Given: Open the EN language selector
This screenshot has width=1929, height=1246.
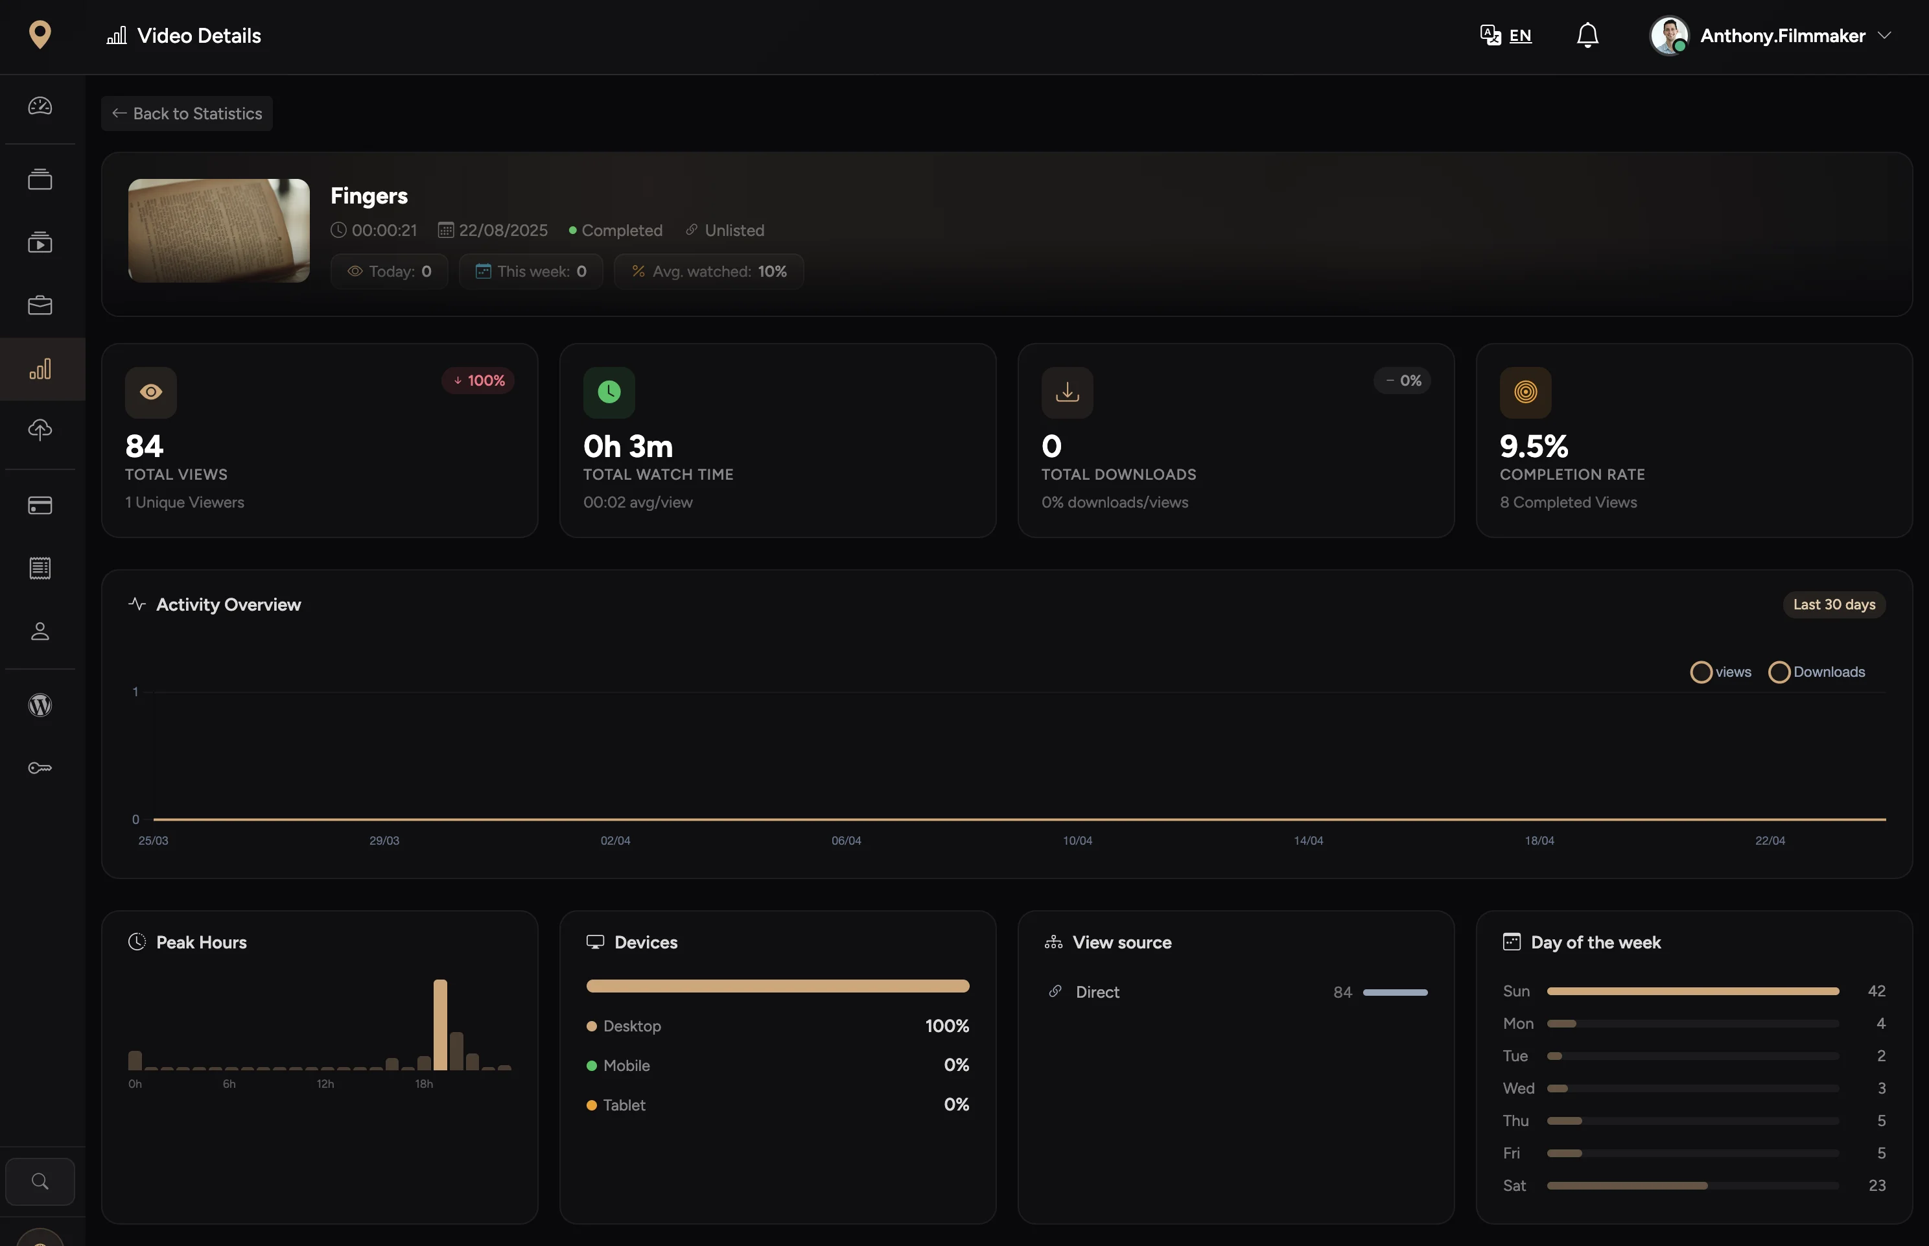Looking at the screenshot, I should [1505, 36].
